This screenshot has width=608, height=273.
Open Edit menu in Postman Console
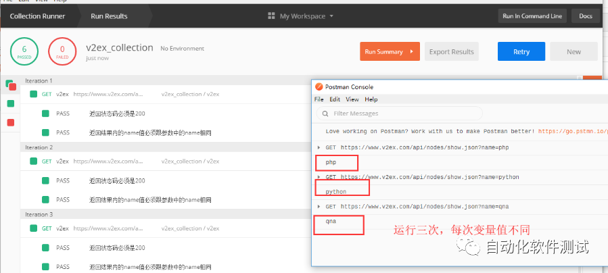coord(335,99)
